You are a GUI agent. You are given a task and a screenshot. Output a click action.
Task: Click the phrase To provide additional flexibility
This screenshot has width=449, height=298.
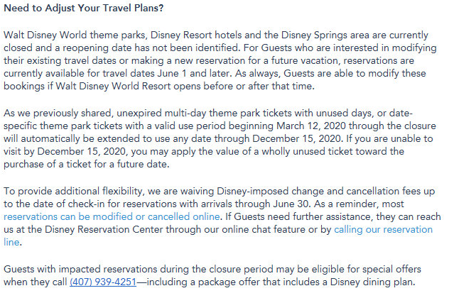77,190
